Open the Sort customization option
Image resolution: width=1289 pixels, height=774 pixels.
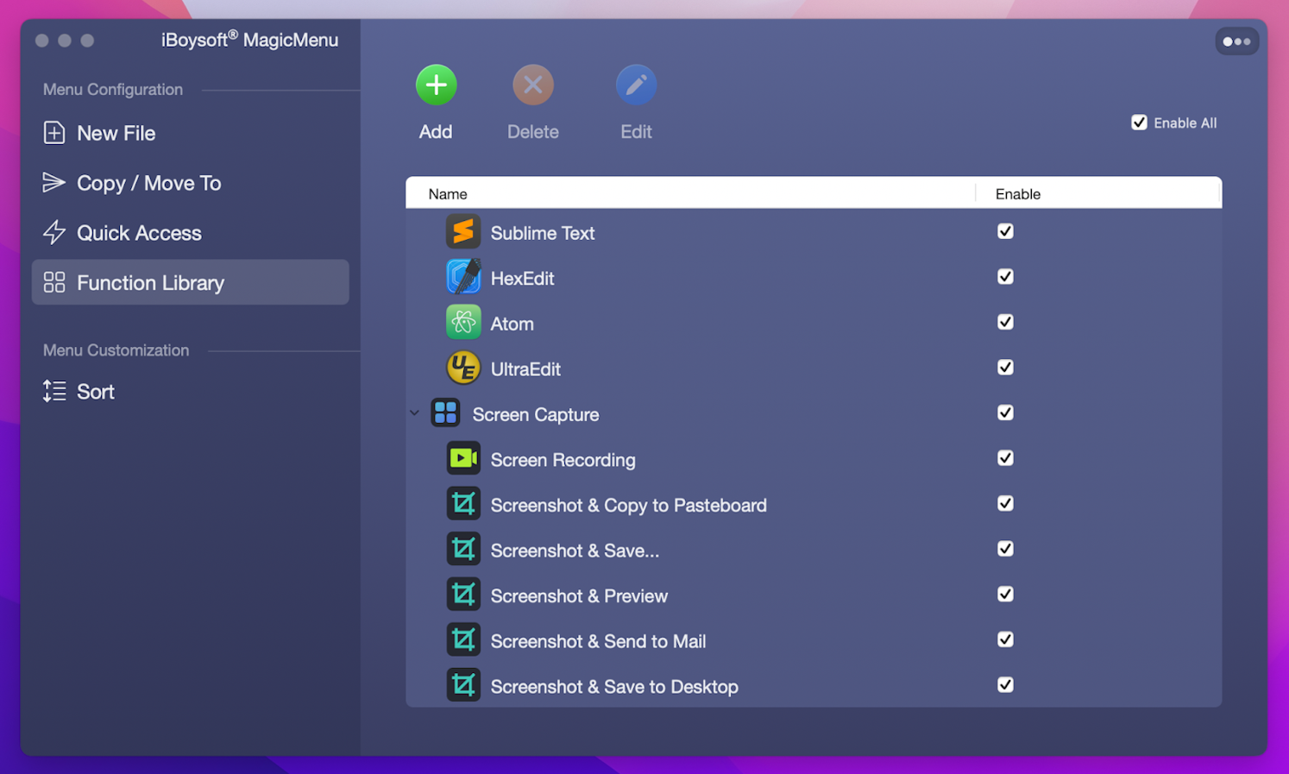95,391
